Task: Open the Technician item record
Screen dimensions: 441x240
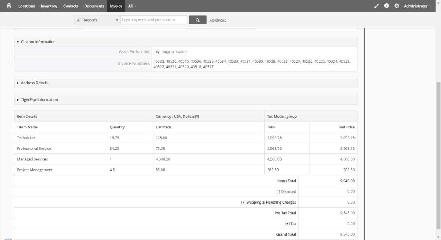Action: (x=26, y=138)
